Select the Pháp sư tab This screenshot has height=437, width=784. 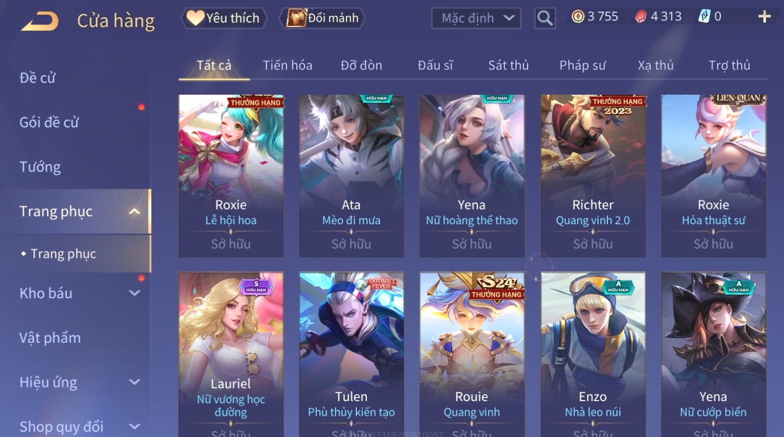click(582, 66)
